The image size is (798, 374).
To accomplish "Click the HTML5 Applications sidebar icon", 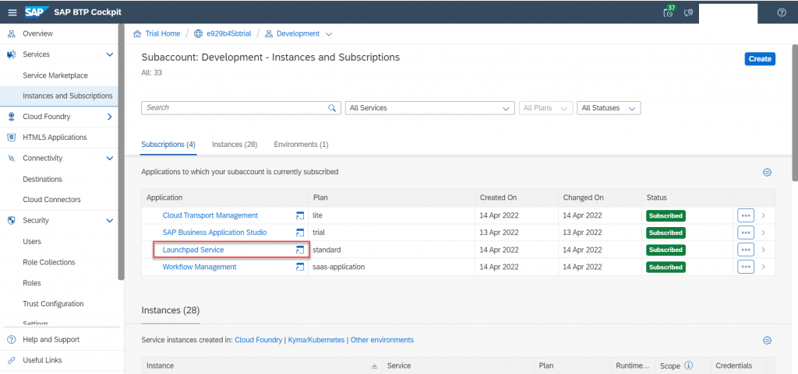I will (x=11, y=138).
